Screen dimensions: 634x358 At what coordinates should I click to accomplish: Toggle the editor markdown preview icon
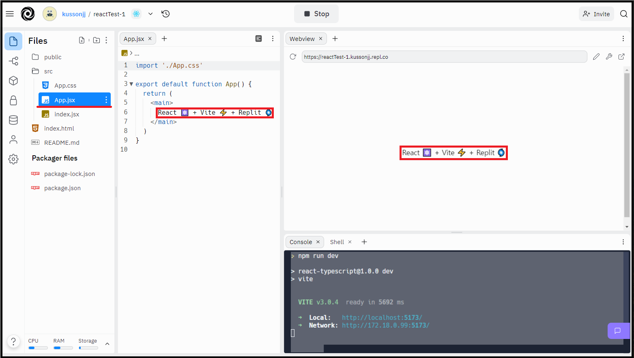[x=258, y=39]
